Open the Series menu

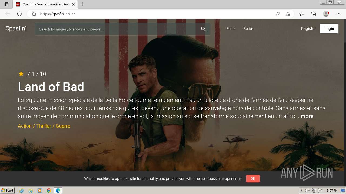(248, 29)
